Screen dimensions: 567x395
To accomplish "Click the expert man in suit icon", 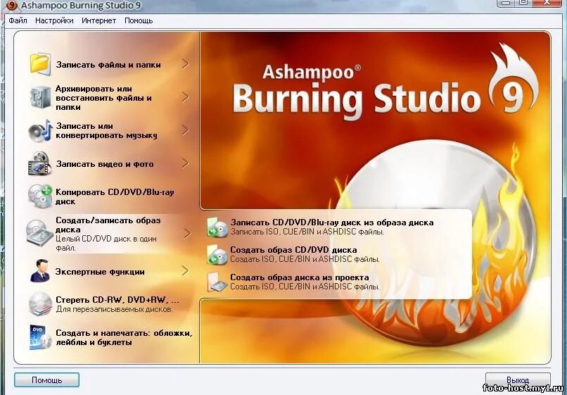I will pos(40,271).
